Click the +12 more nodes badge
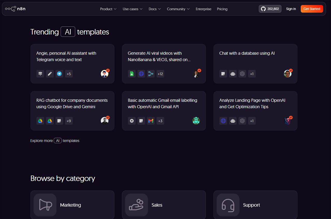This screenshot has height=219, width=331. coord(160,74)
